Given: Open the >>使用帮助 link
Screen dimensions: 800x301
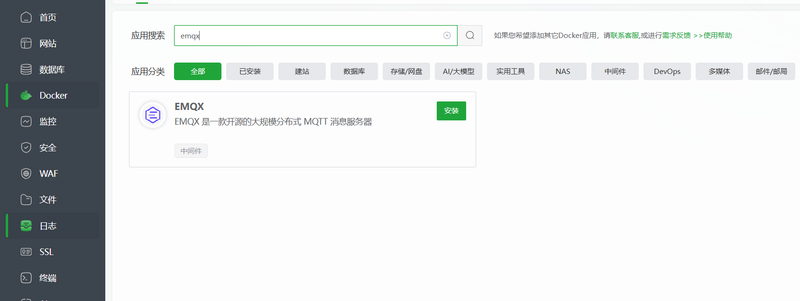Looking at the screenshot, I should point(712,36).
